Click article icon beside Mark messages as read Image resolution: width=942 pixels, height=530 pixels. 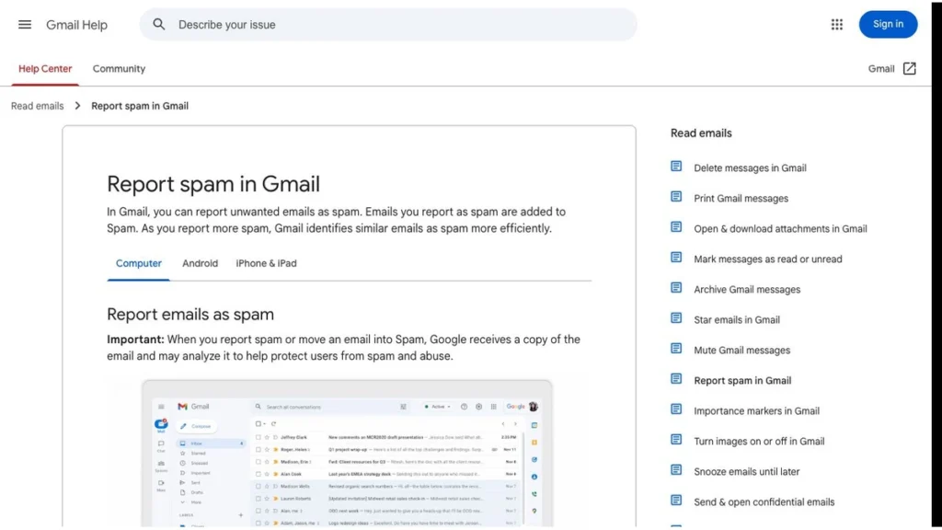point(676,258)
